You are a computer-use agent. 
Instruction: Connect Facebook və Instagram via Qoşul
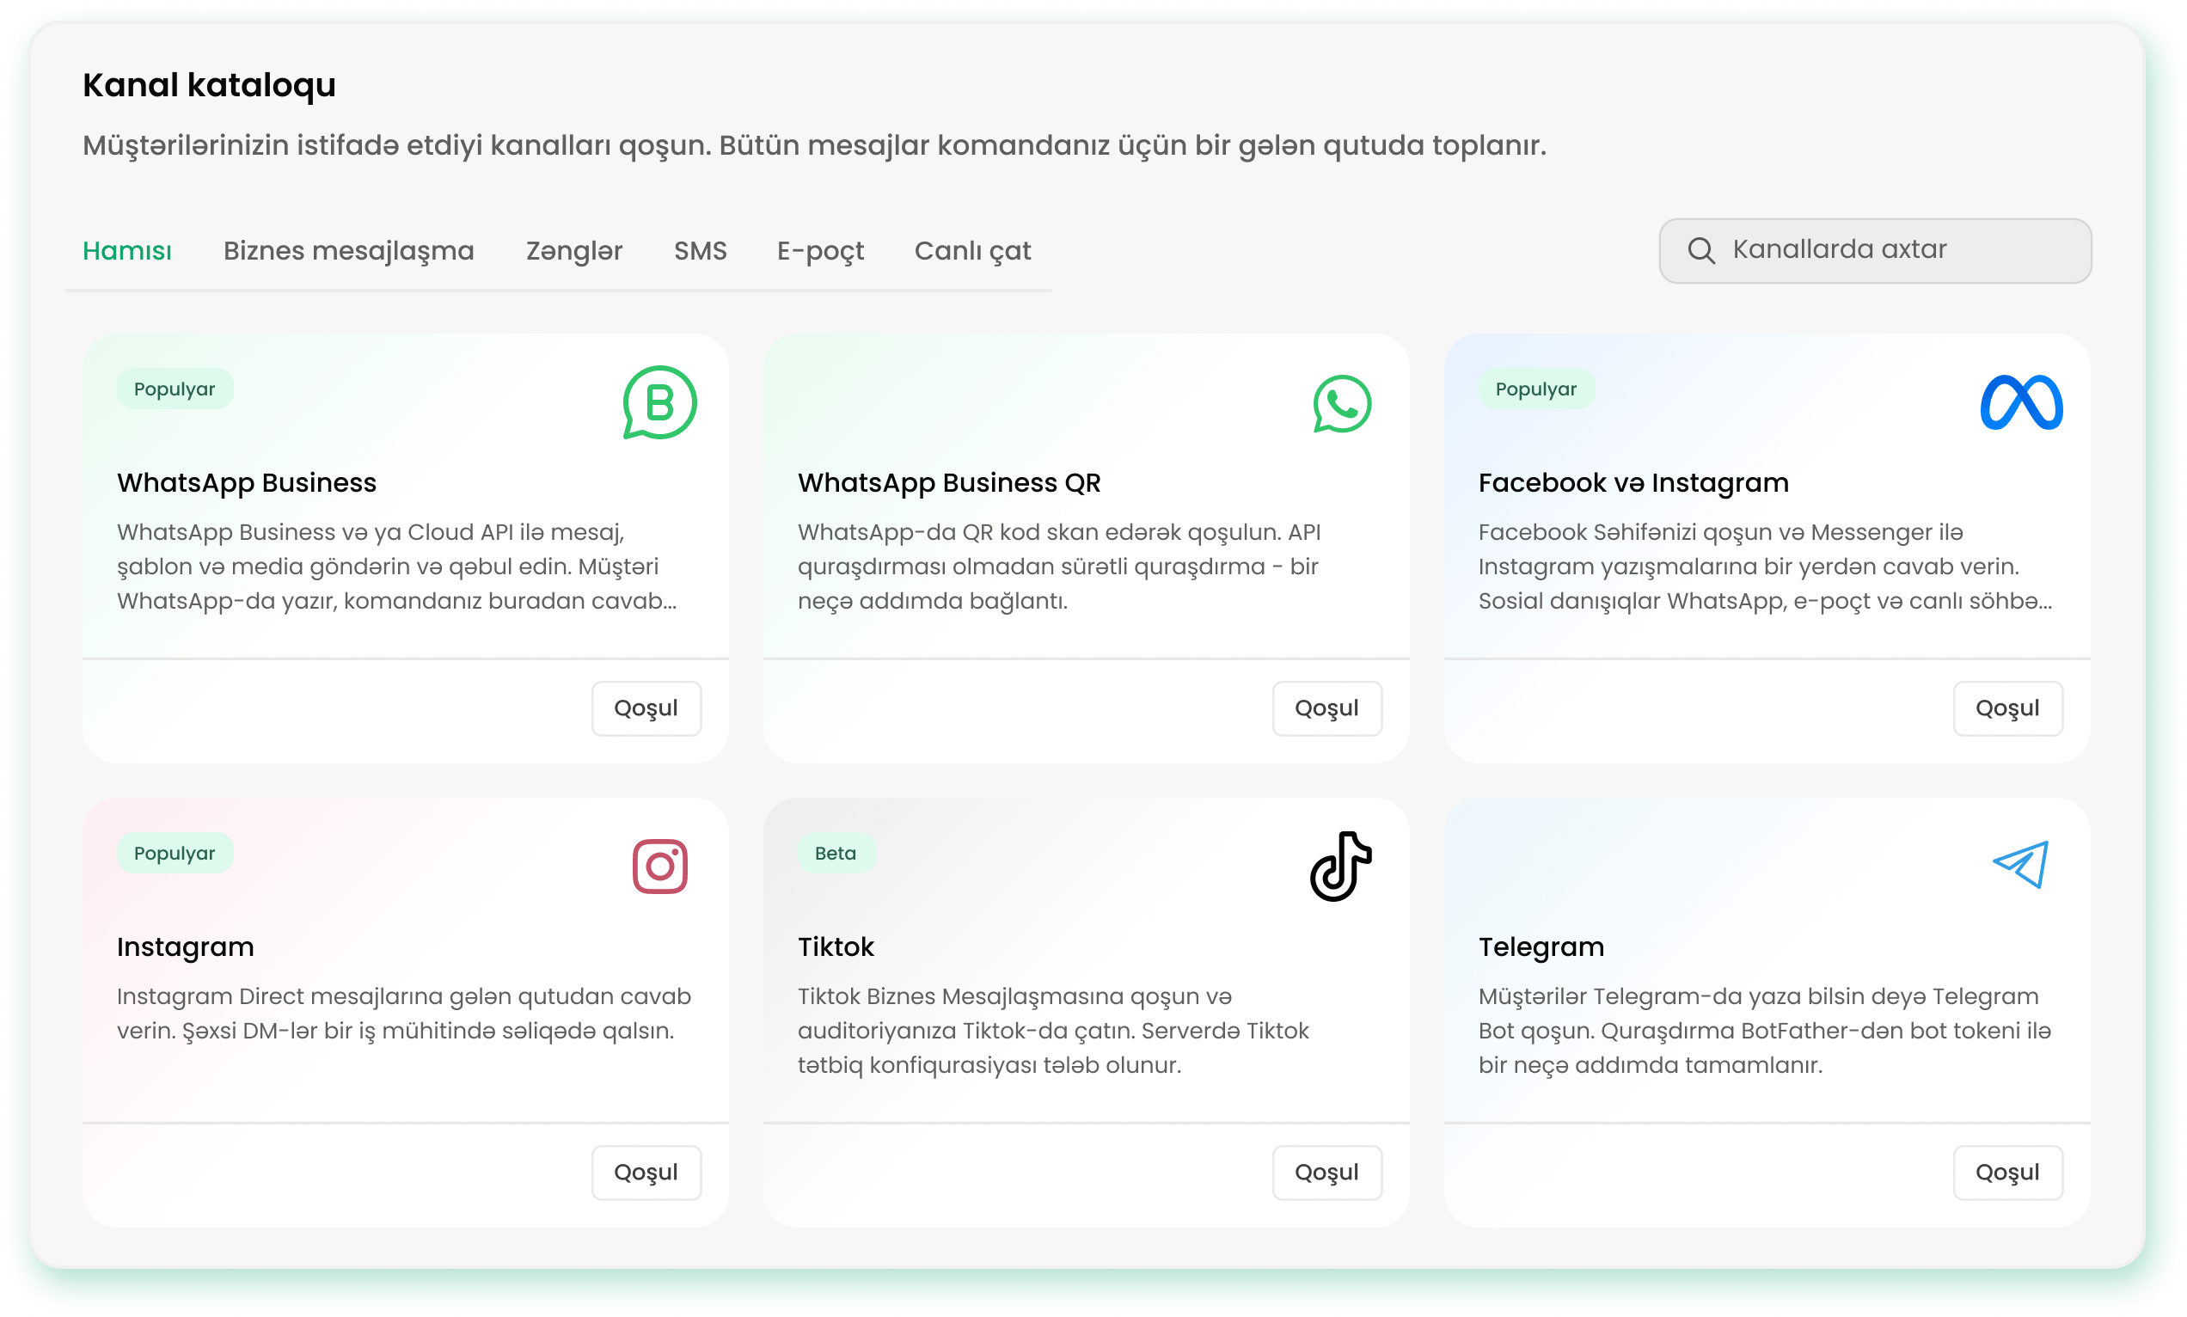(2006, 708)
